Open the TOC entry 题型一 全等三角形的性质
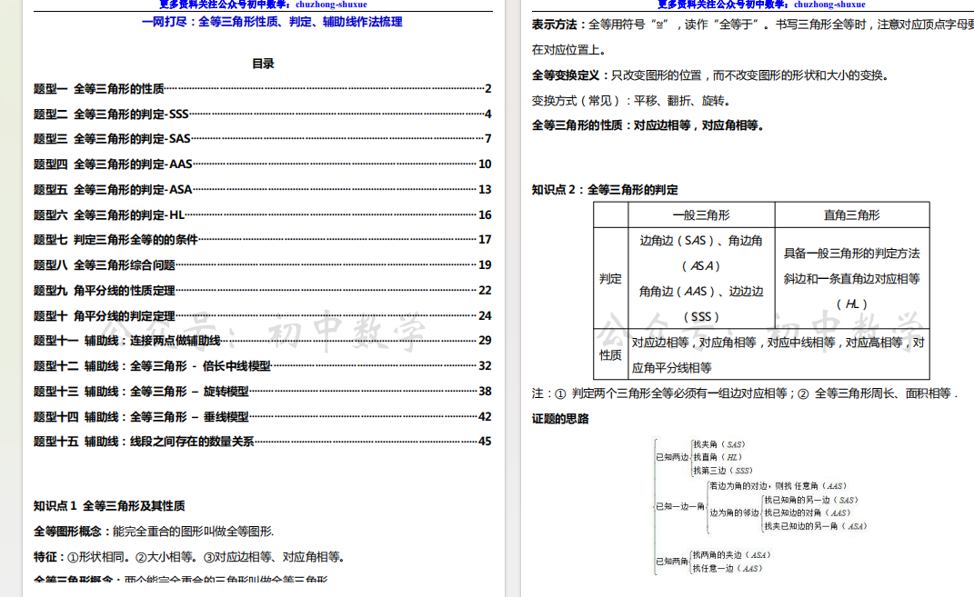This screenshot has height=597, width=974. click(x=262, y=89)
